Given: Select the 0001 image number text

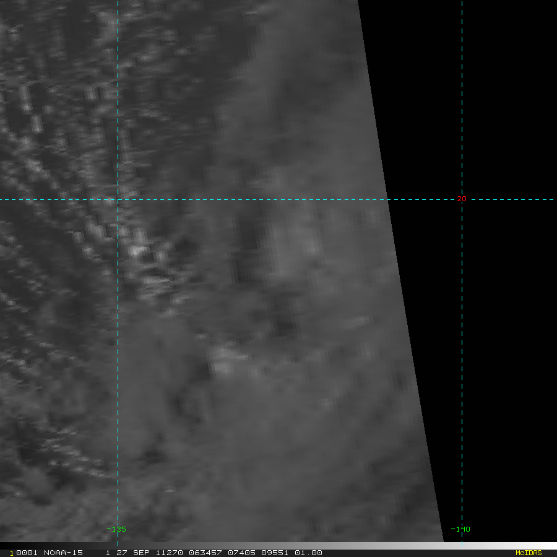Looking at the screenshot, I should [x=27, y=553].
